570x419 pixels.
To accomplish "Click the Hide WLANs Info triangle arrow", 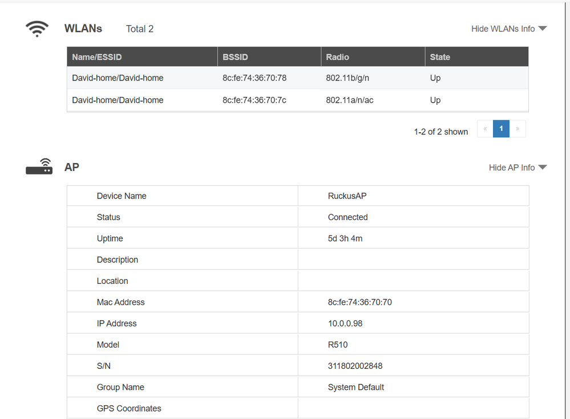I will (x=543, y=29).
